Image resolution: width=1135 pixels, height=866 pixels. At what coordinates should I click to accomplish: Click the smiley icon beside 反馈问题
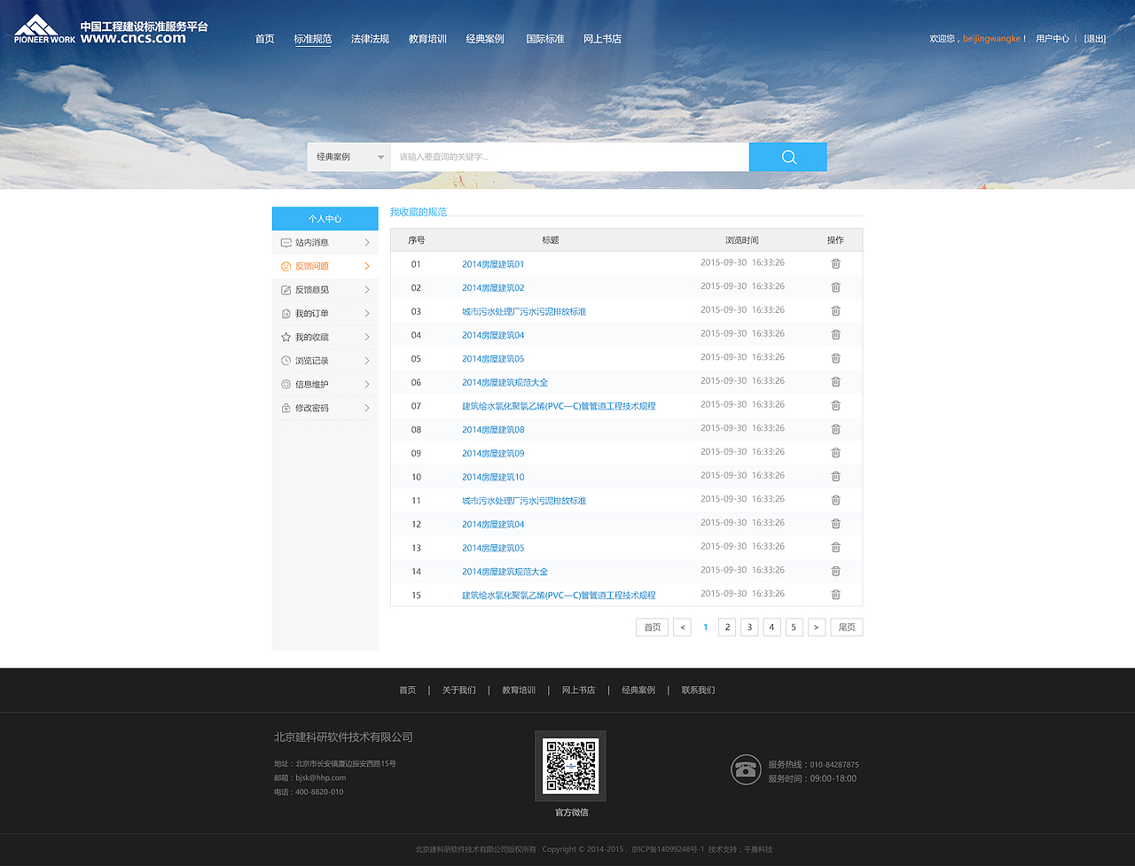(x=286, y=265)
